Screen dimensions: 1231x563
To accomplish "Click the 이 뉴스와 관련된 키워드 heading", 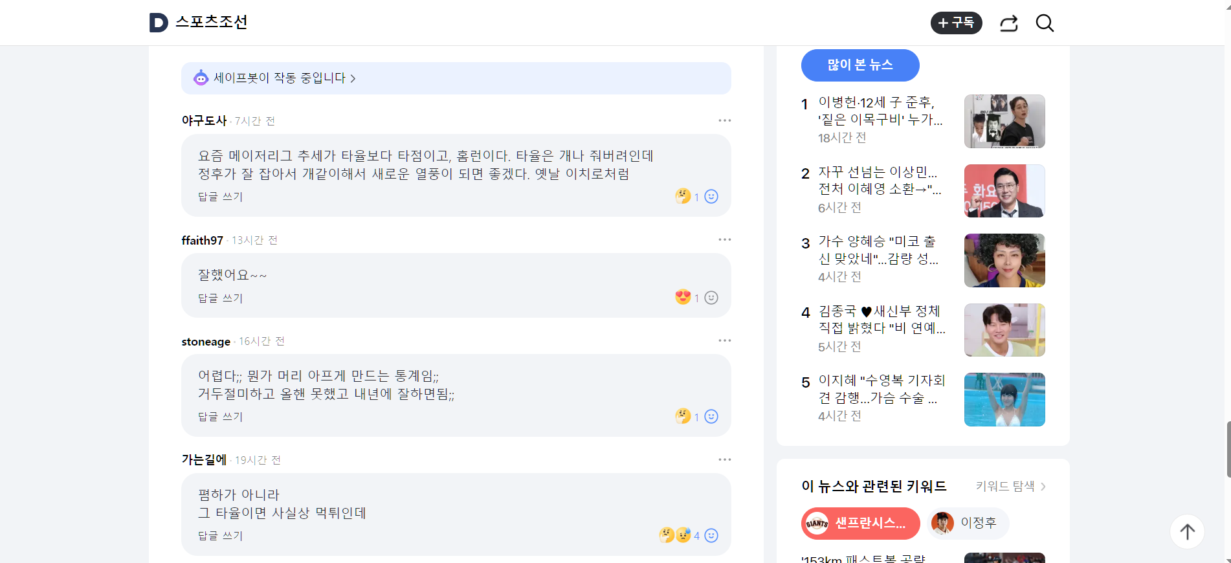I will (874, 486).
